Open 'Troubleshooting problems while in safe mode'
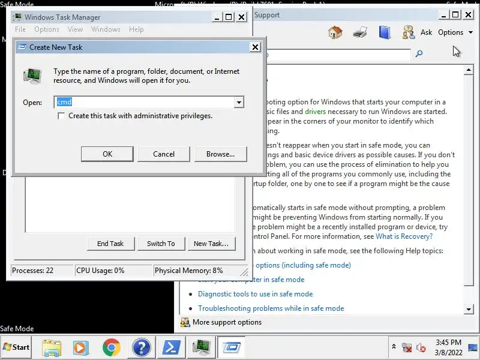The height and width of the screenshot is (360, 480). [x=271, y=308]
